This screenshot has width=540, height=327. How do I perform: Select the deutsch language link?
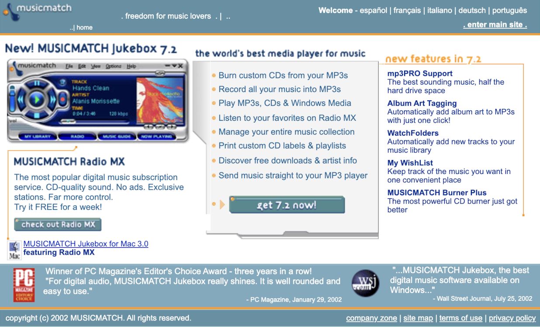click(x=472, y=10)
